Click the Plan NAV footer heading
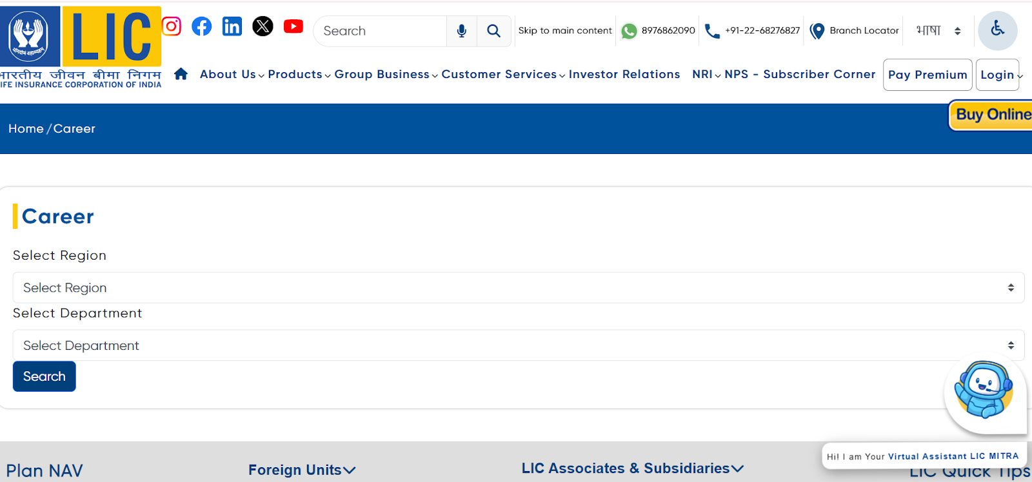This screenshot has height=482, width=1032. pos(45,471)
